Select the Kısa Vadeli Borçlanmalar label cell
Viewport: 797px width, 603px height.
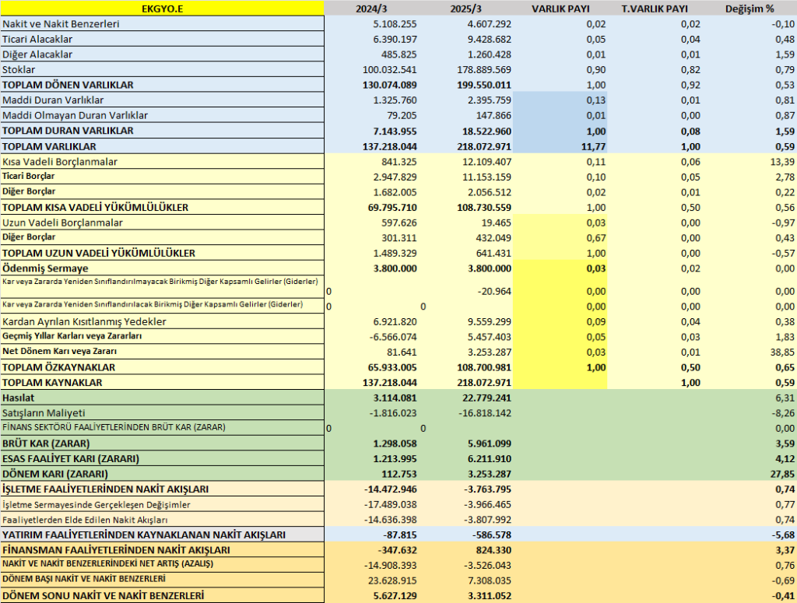(162, 162)
